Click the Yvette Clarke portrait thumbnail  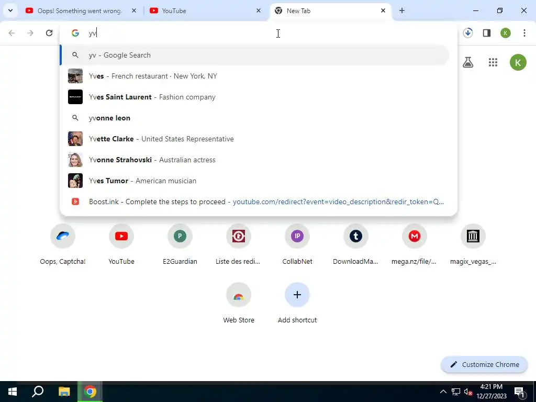75,139
